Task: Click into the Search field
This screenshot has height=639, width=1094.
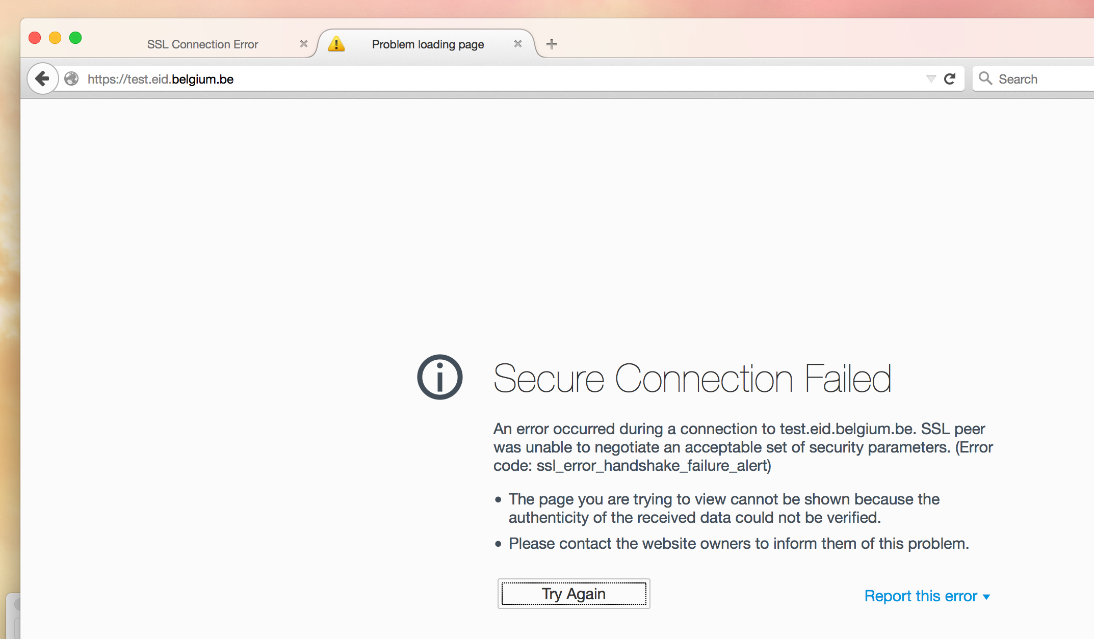Action: [1040, 79]
